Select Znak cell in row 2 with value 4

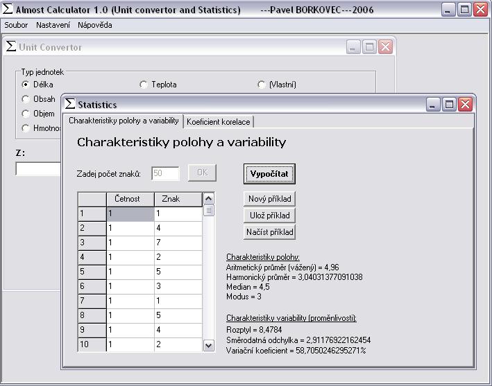click(x=178, y=229)
